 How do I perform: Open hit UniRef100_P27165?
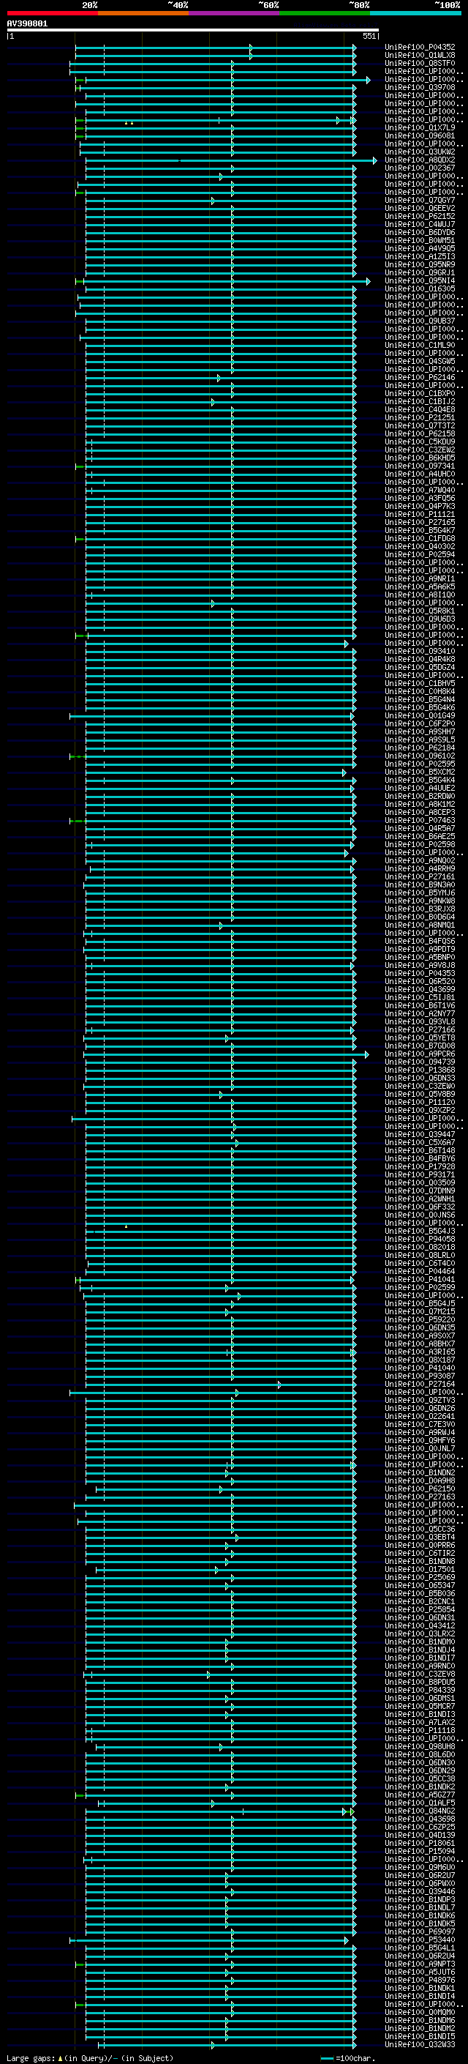(420, 523)
